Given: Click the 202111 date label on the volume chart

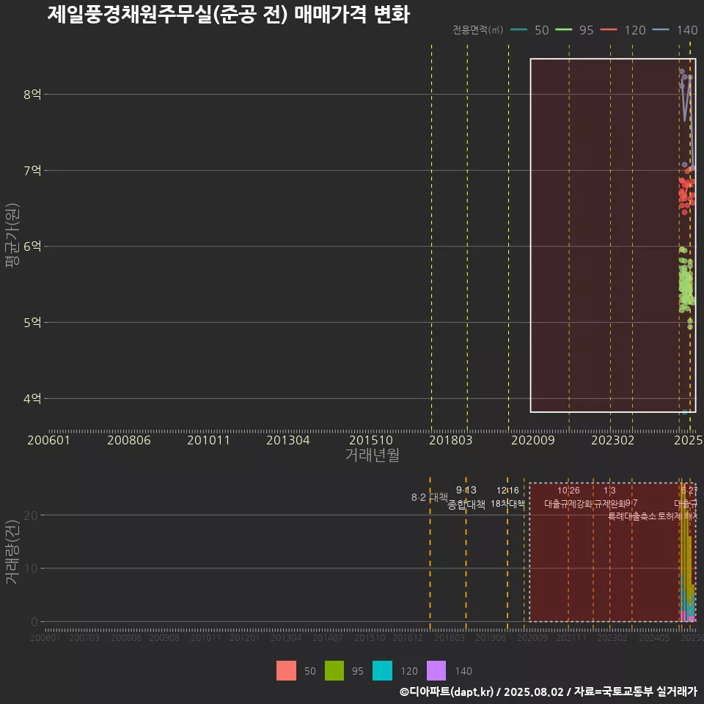Looking at the screenshot, I should click(571, 637).
